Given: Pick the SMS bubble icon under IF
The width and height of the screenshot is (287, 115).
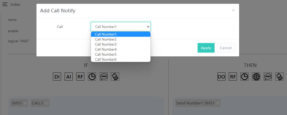Looking at the screenshot, I should pyautogui.click(x=104, y=77).
